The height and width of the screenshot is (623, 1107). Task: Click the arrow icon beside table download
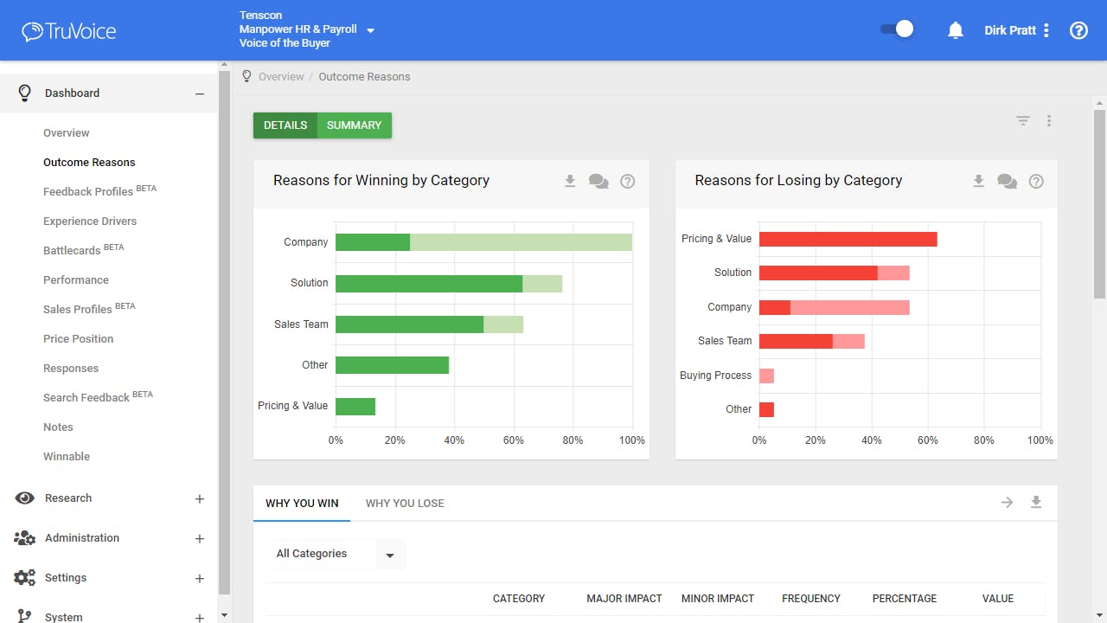tap(1007, 502)
